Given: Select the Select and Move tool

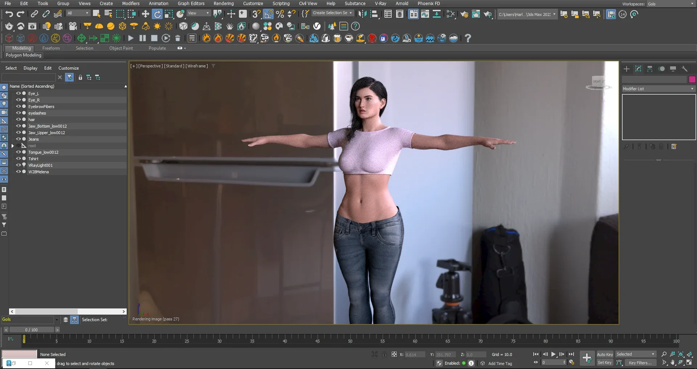Looking at the screenshot, I should (x=145, y=14).
